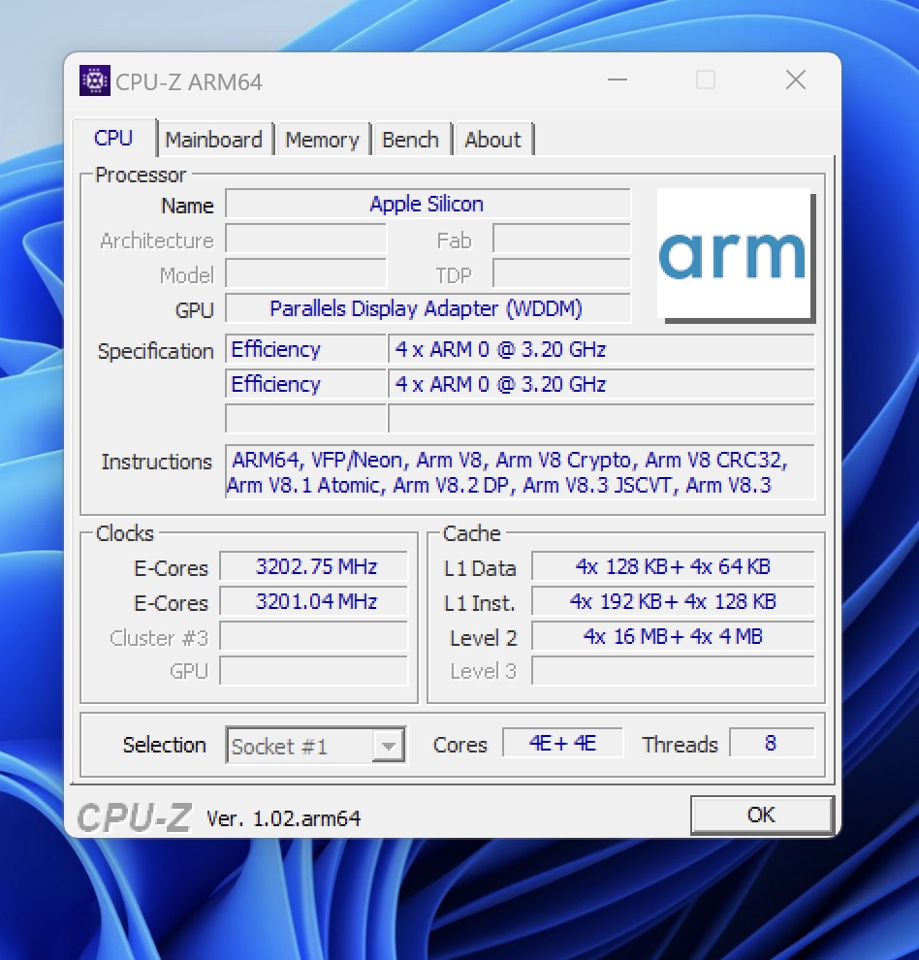The height and width of the screenshot is (960, 919).
Task: Click Level 2 value 4x 16 MB + 4x 4 MB
Action: pyautogui.click(x=674, y=636)
